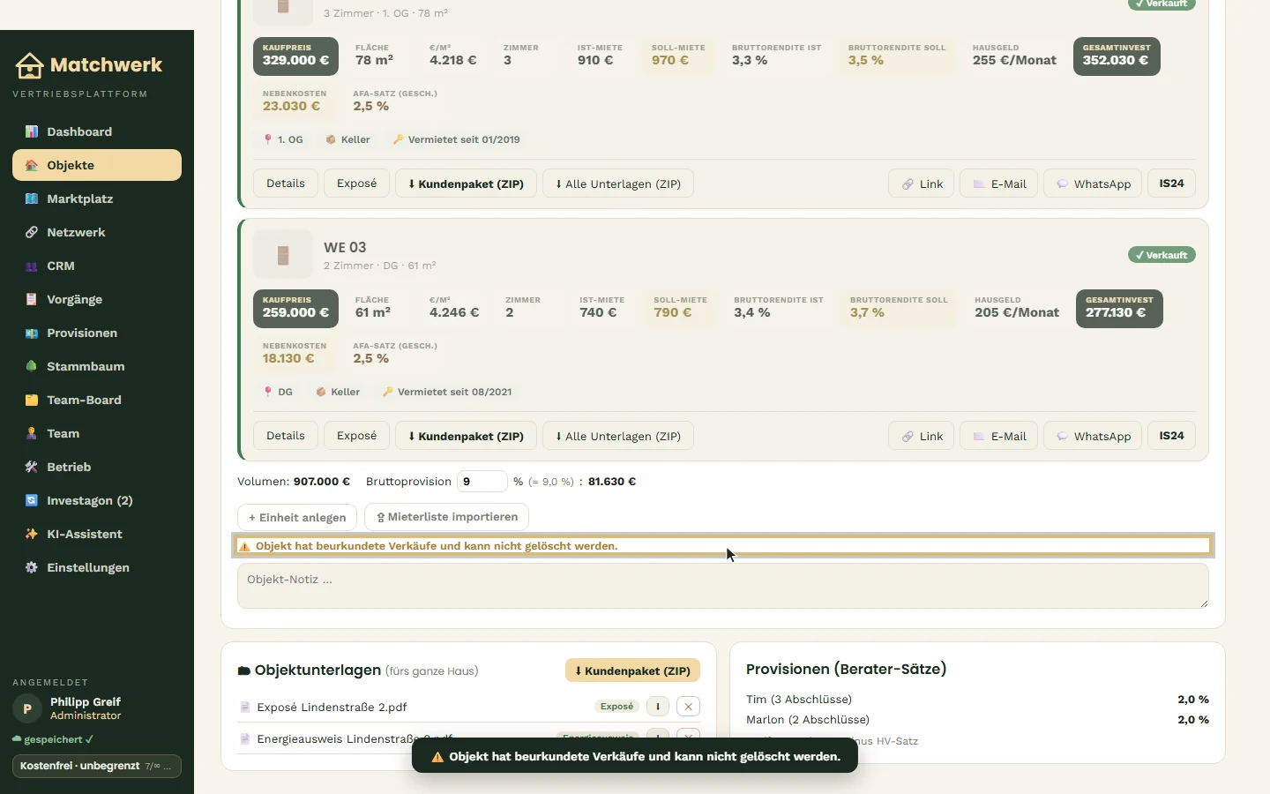Viewport: 1270px width, 794px height.
Task: Click the 'gespeichert ✓' status text
Action: point(53,739)
